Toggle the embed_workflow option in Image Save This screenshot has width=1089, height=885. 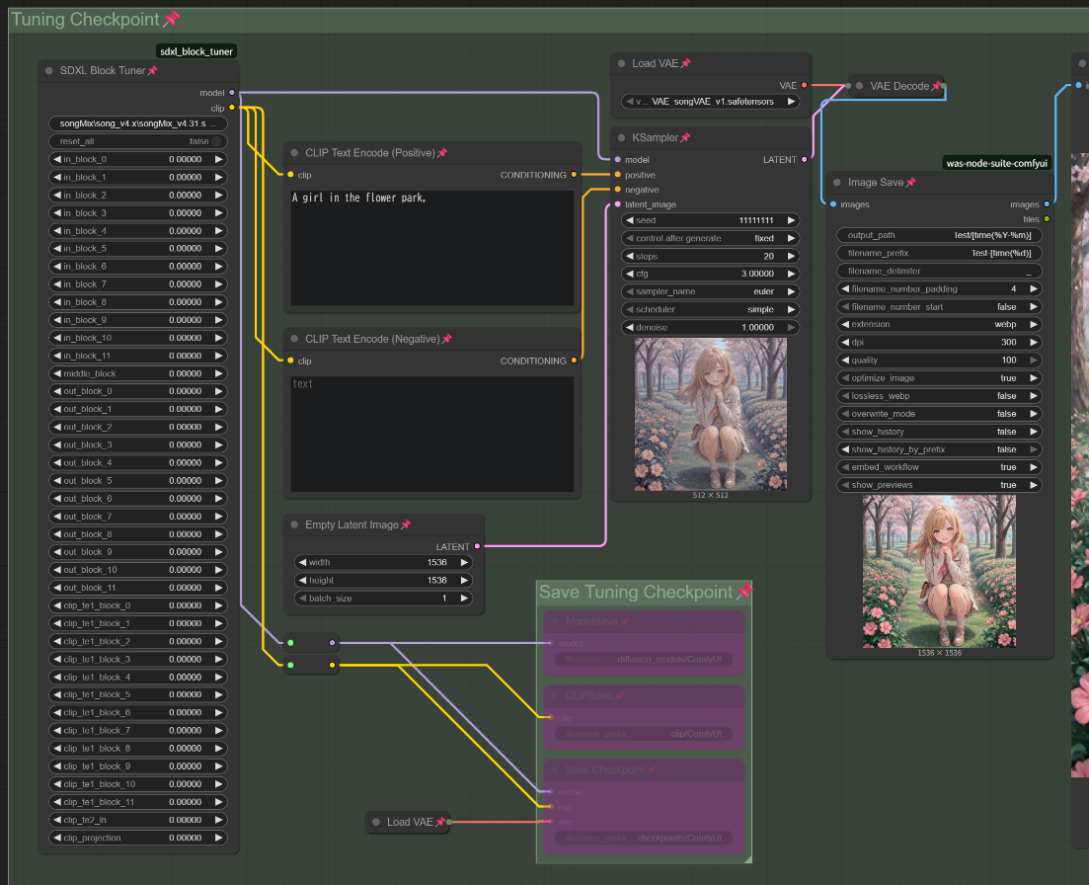tap(939, 467)
